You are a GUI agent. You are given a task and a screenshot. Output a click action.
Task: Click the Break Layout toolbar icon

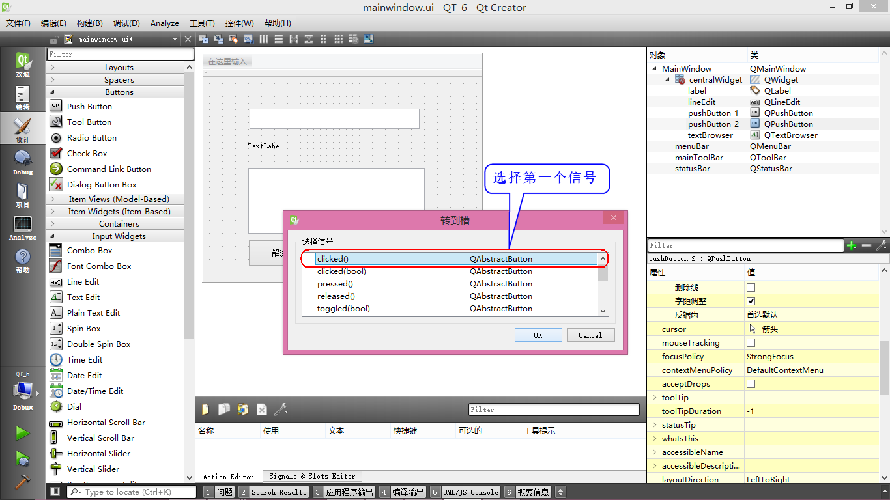tap(354, 39)
